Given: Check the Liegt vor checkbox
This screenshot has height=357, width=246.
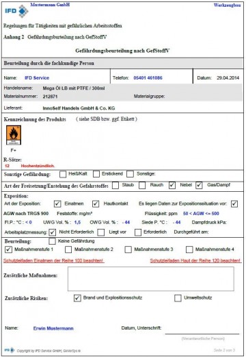Looking at the screenshot, I should [x=101, y=232].
